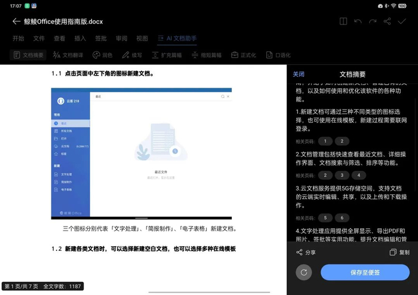Jump to related page 3

click(x=342, y=175)
